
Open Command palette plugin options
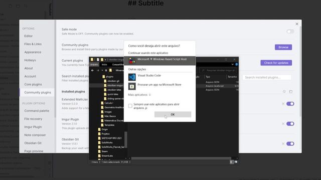click(37, 111)
